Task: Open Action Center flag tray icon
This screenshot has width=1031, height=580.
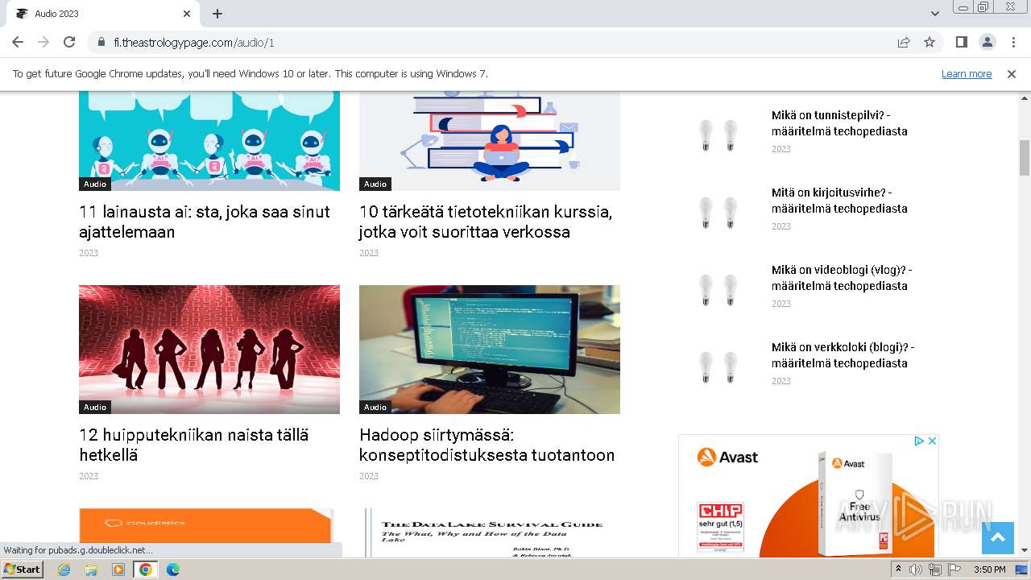Action: click(954, 570)
